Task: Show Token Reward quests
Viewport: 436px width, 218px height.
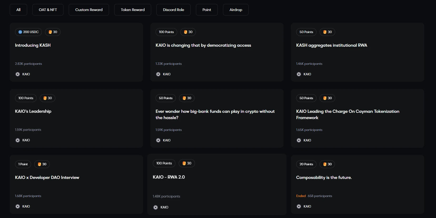Action: [x=132, y=10]
